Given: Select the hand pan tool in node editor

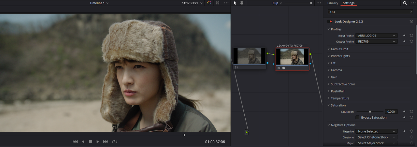Looking at the screenshot, I should 242,3.
